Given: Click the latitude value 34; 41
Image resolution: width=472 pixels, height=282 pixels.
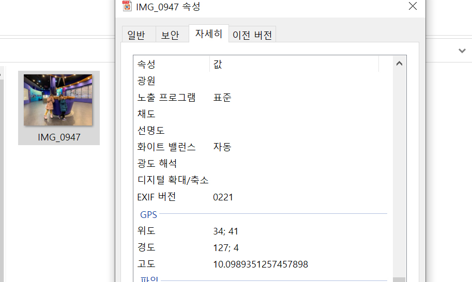Looking at the screenshot, I should (x=225, y=231).
